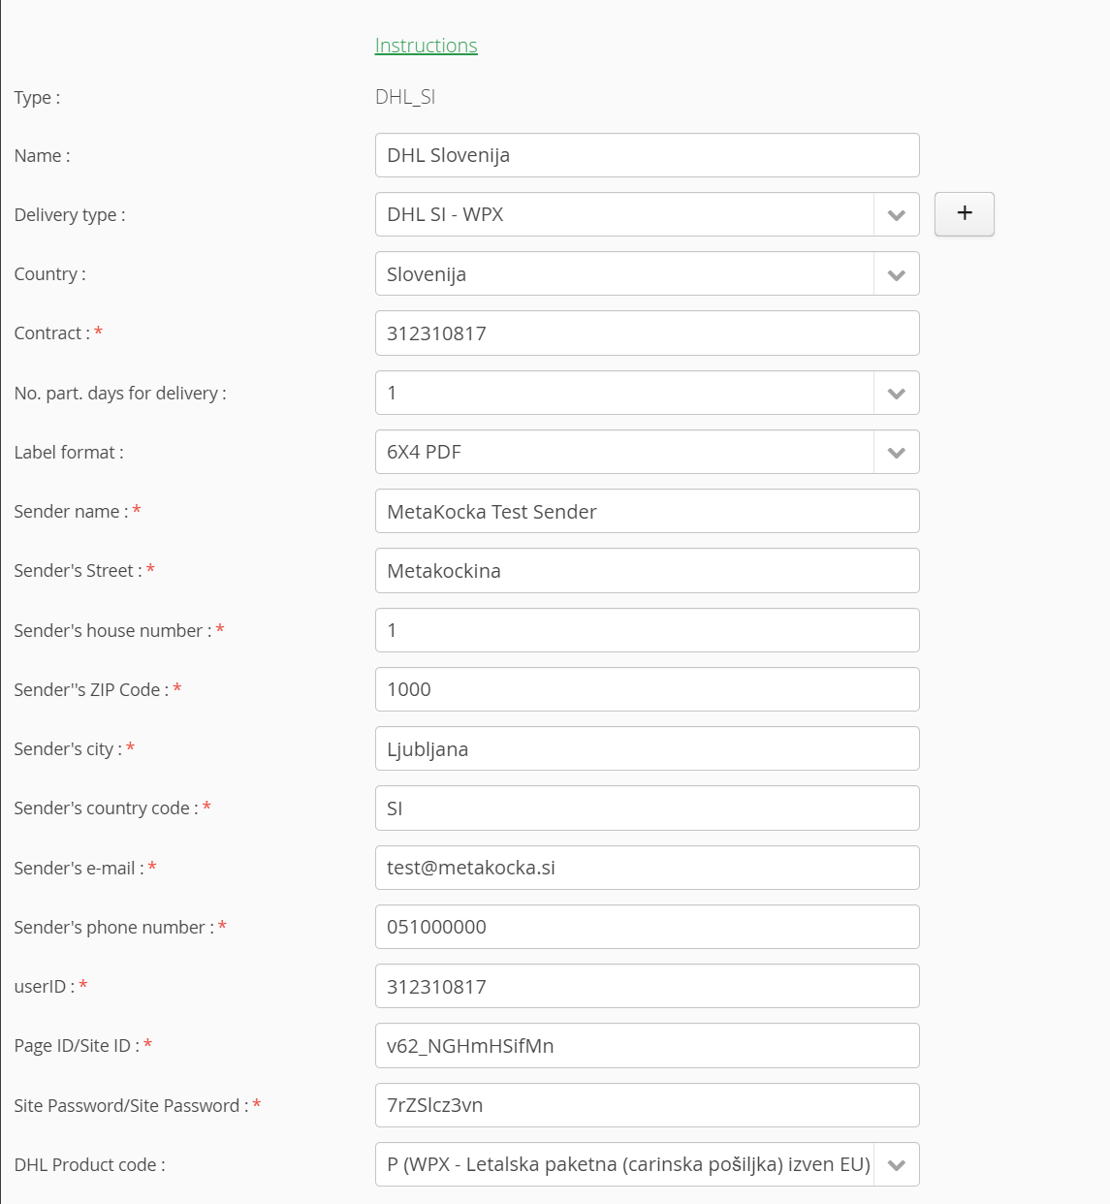Image resolution: width=1110 pixels, height=1204 pixels.
Task: Focus the Sender name field
Action: pos(647,511)
